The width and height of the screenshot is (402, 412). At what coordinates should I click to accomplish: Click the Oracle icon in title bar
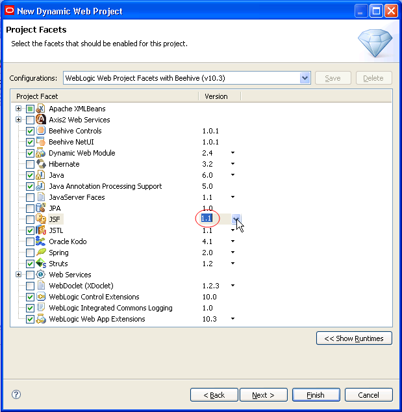point(10,11)
